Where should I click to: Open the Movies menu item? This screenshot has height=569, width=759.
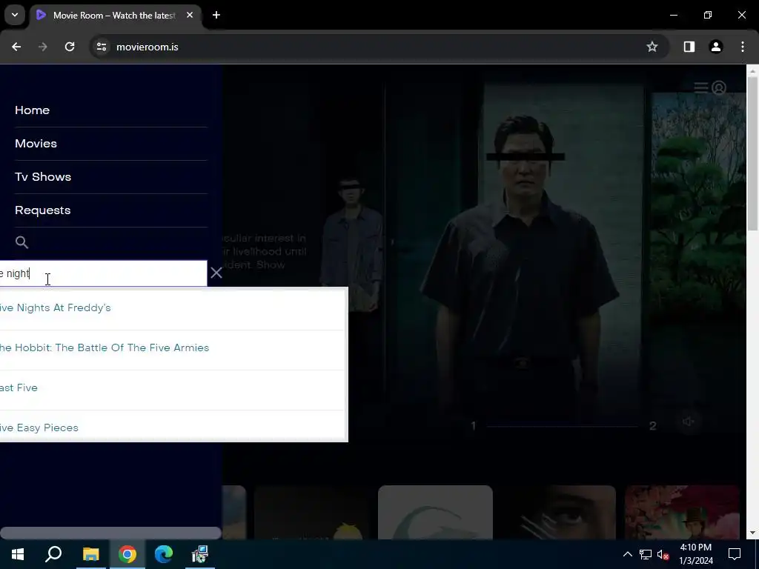36,144
